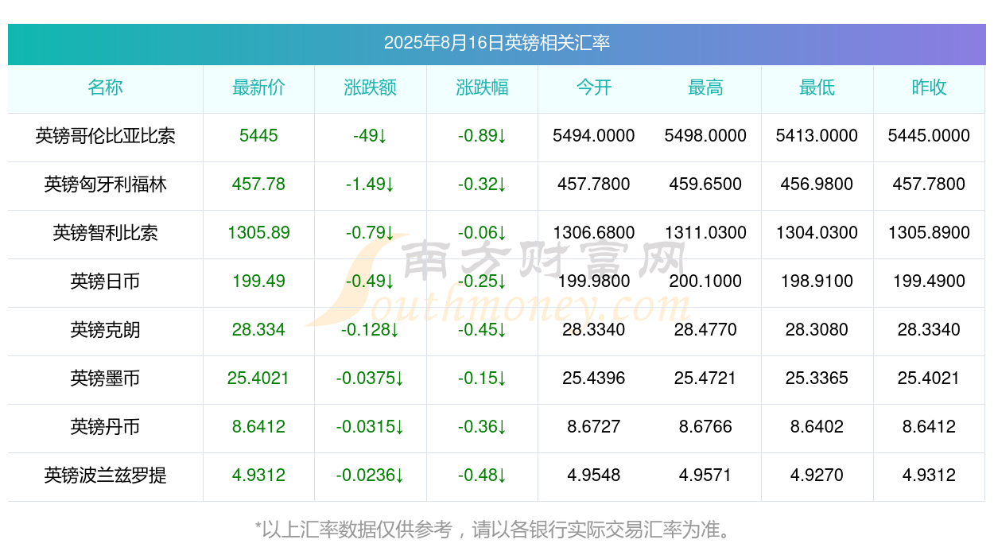994x555 pixels.
Task: Select opening value 199.9800
Action: [594, 281]
